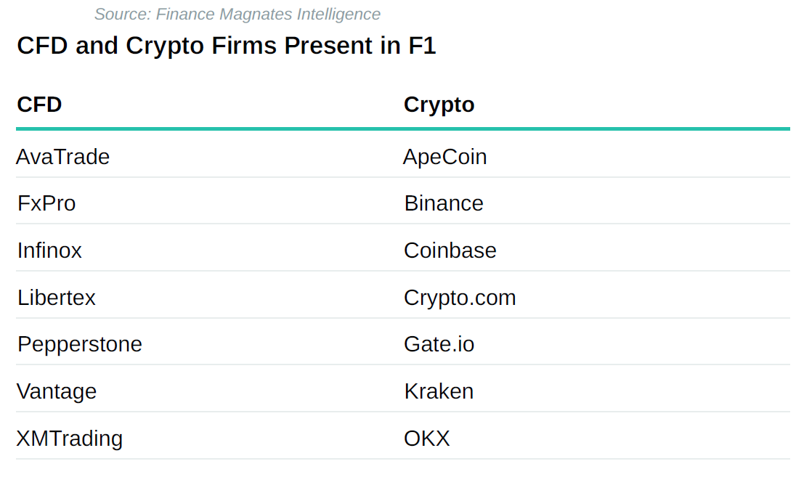
Task: Select the Coinbase cell
Action: tap(450, 250)
